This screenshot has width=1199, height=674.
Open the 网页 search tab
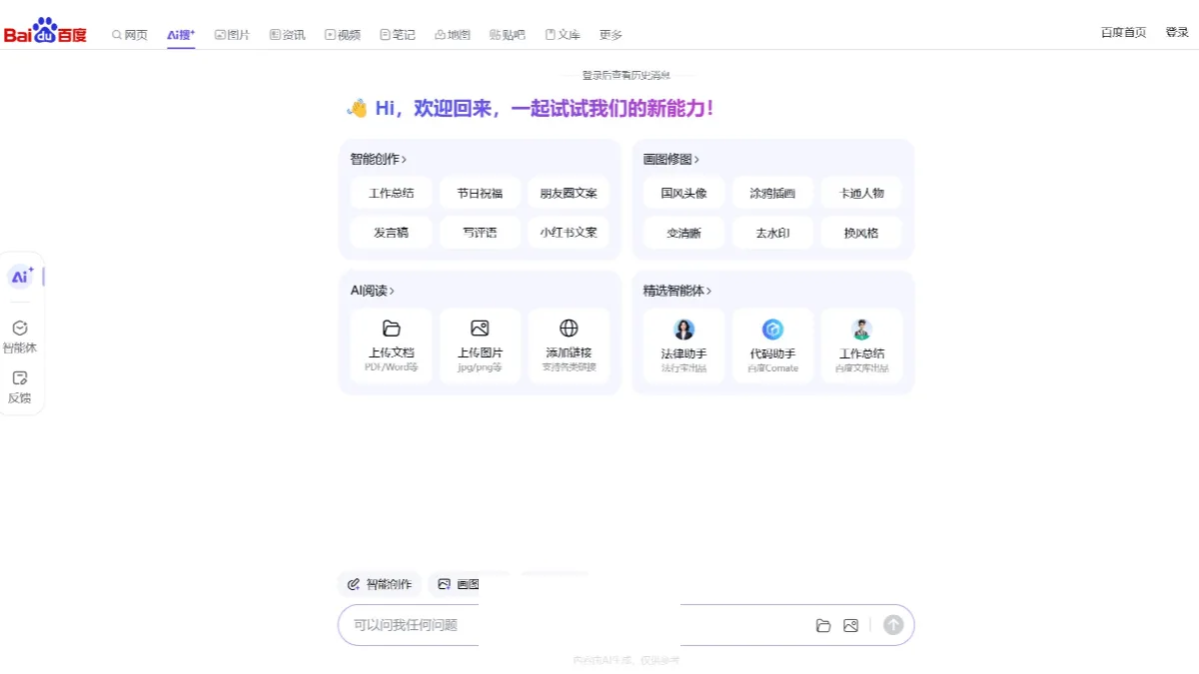pyautogui.click(x=130, y=34)
